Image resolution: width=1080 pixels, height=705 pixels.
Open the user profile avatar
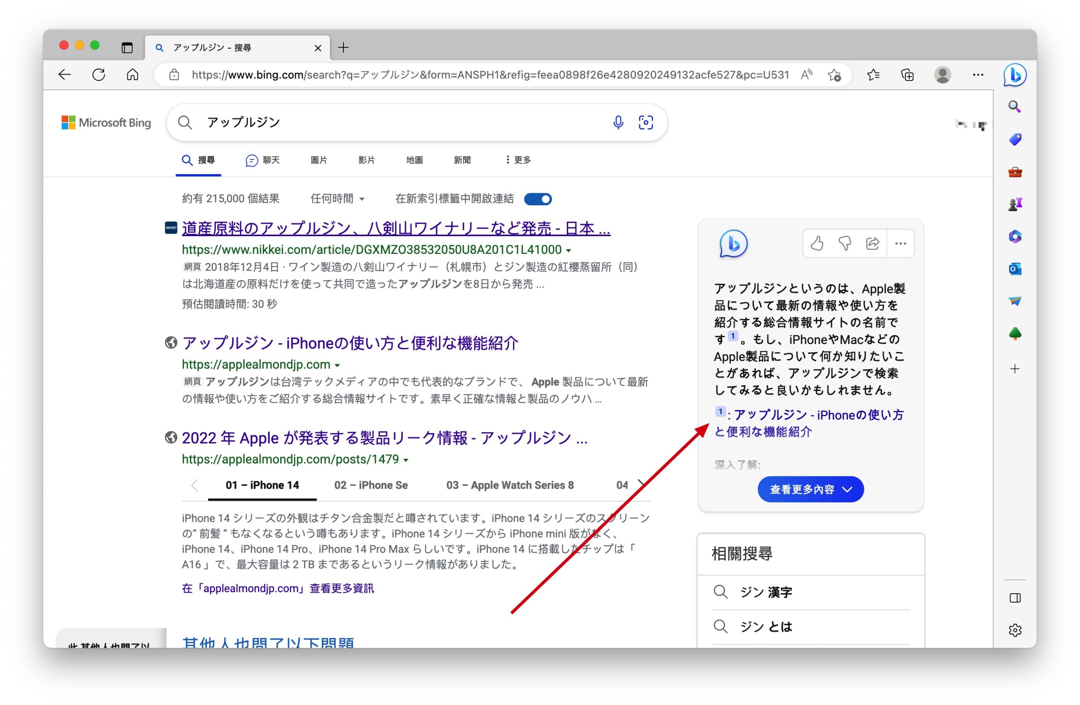coord(942,75)
